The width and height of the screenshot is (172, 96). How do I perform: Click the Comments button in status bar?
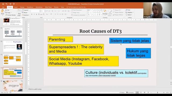130,93
